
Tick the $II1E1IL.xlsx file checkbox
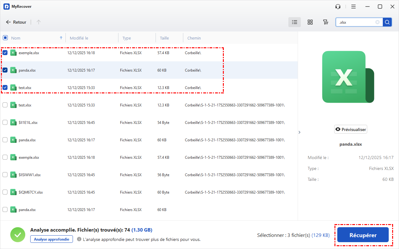5,123
